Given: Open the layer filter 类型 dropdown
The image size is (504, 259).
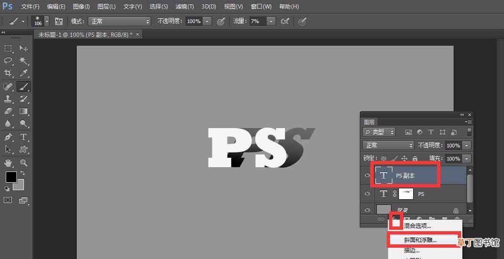Looking at the screenshot, I should tap(379, 132).
